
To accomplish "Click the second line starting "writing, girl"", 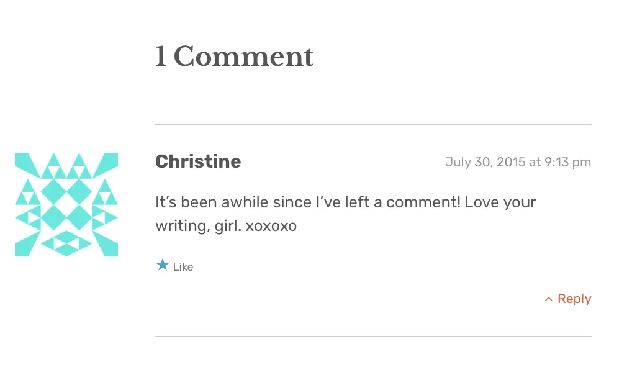I will tap(226, 226).
